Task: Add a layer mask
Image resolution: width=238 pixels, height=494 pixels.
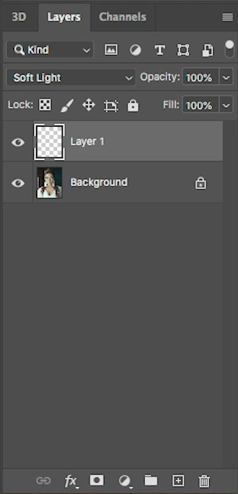Action: pyautogui.click(x=96, y=480)
